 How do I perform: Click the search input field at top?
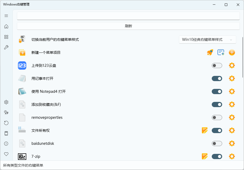click(x=128, y=16)
